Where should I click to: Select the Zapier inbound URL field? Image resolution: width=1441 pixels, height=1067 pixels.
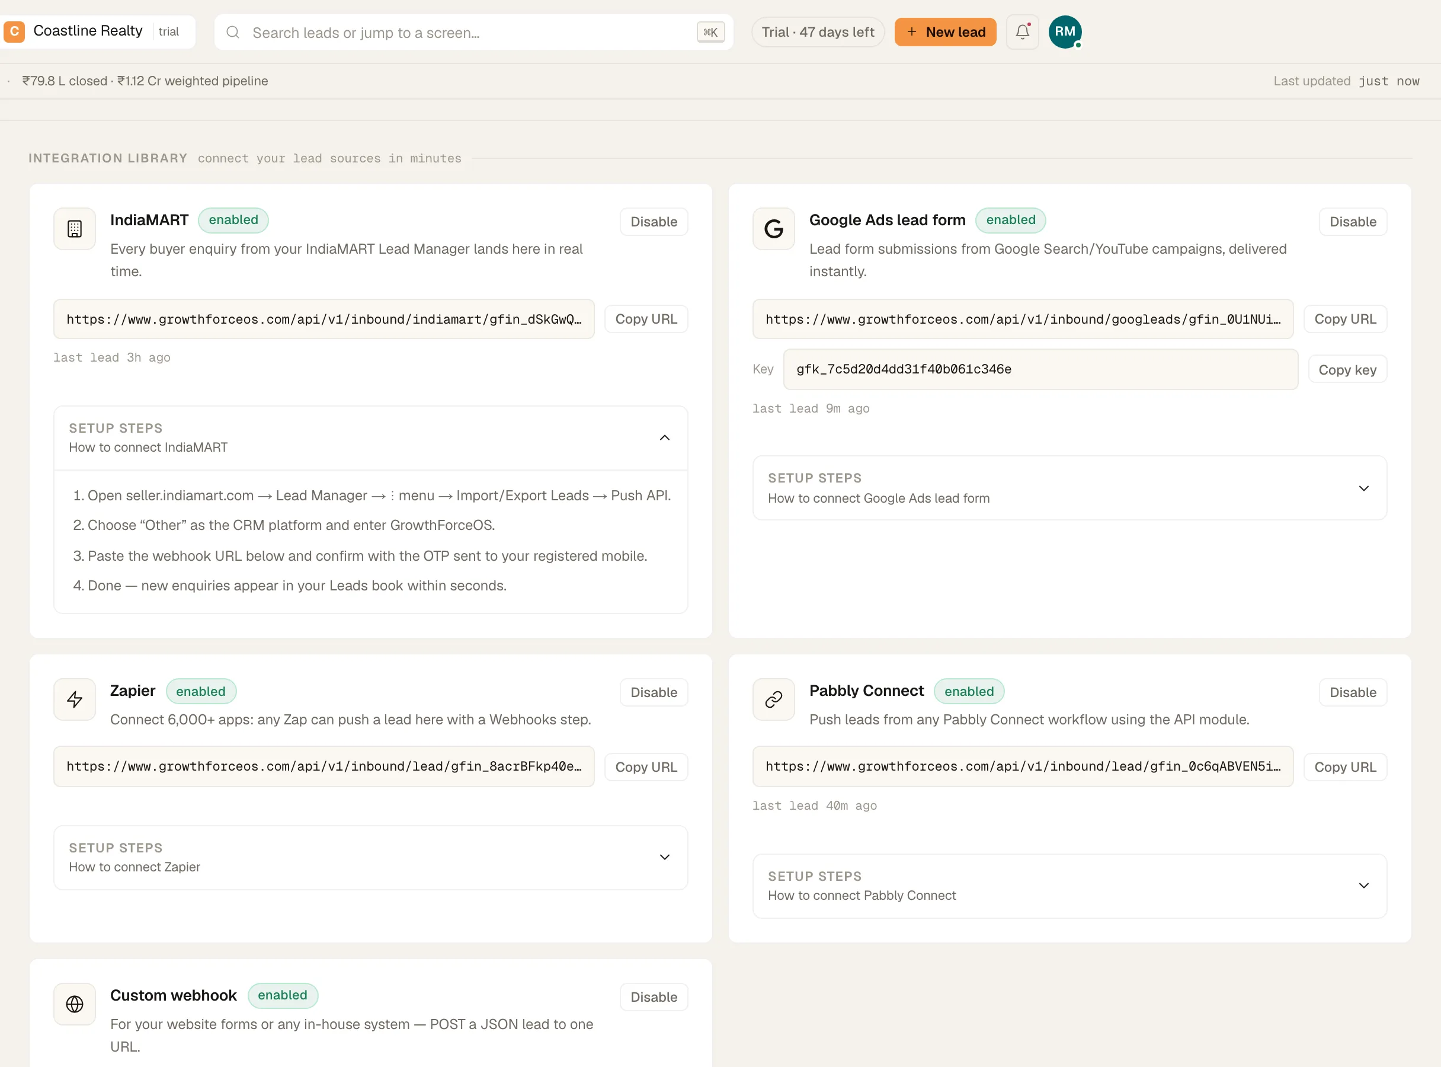324,766
